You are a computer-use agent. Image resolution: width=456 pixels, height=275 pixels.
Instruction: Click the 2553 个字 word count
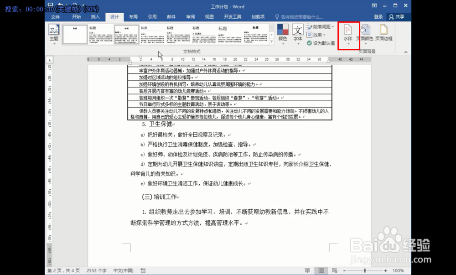97,270
